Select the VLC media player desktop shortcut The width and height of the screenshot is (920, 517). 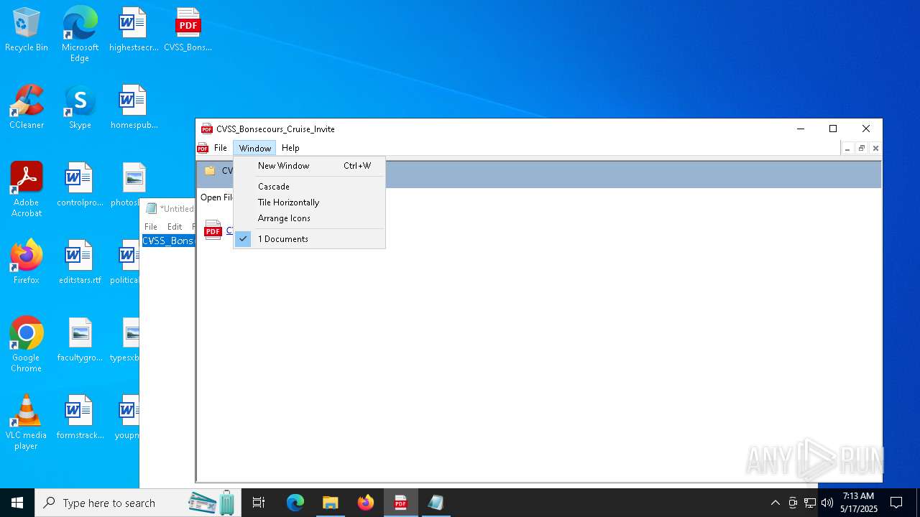point(27,422)
